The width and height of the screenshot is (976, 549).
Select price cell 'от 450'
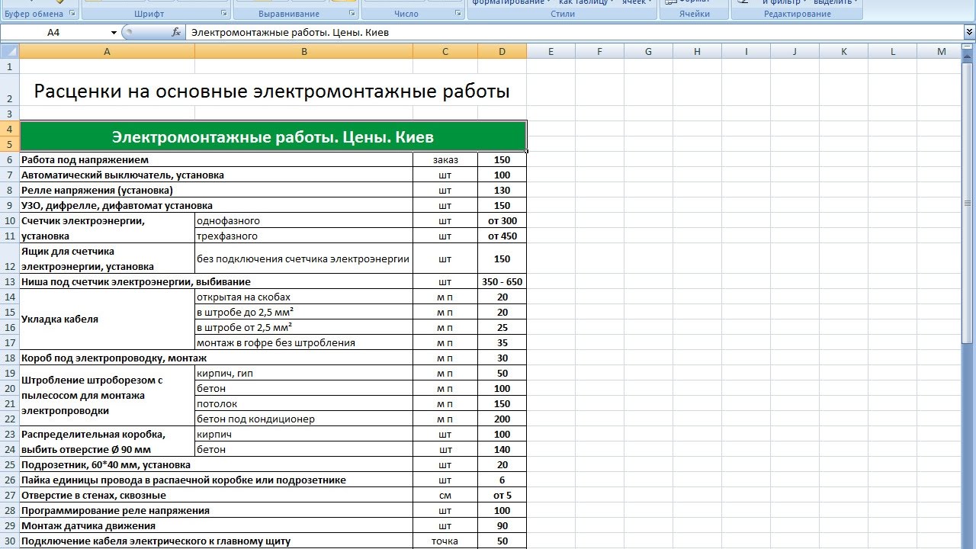point(502,236)
